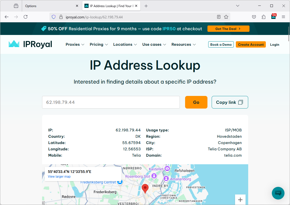Open a new browser tab
290x205 pixels.
[146, 6]
